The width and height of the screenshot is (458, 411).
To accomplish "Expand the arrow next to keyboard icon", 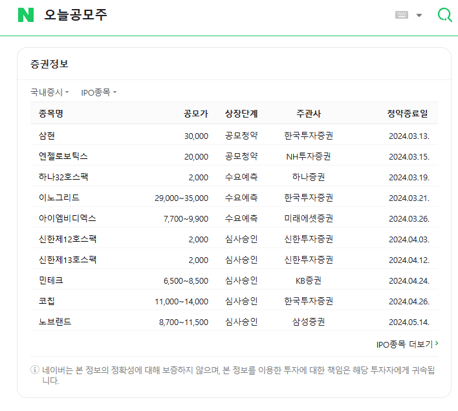I will (x=419, y=15).
